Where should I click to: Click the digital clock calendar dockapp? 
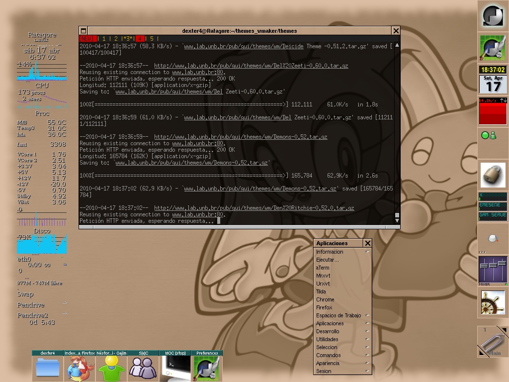[493, 80]
